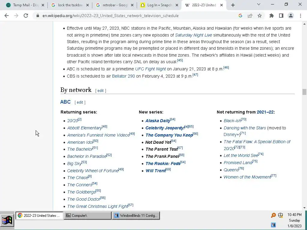Click the search magnifier tray icon
Image resolution: width=307 pixels, height=230 pixels.
click(x=273, y=215)
